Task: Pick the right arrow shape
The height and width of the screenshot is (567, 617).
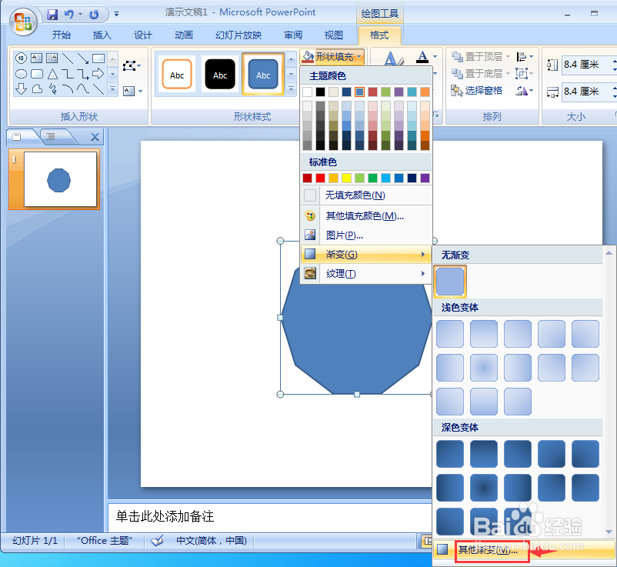Action: (x=98, y=74)
